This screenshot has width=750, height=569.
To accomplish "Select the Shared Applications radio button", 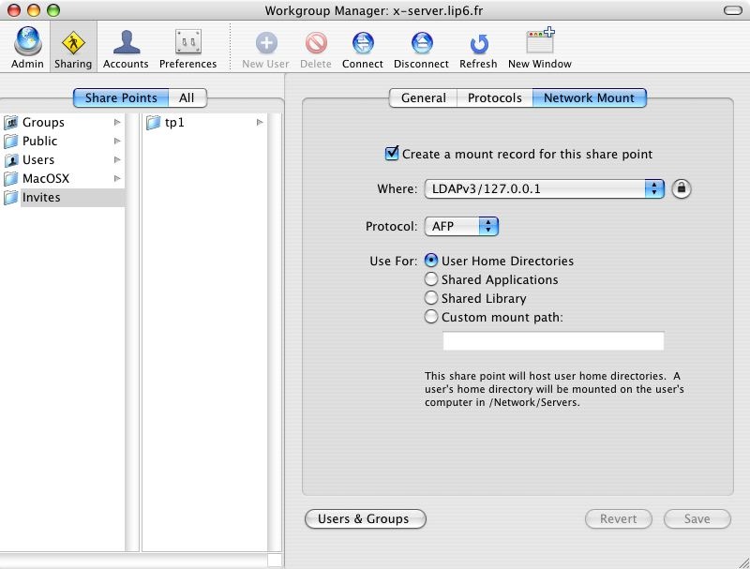I will (431, 279).
